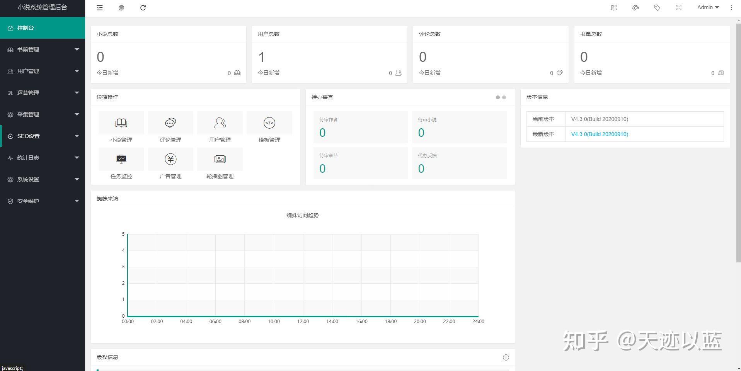
Task: Click the tag icon in the top bar
Action: (657, 8)
